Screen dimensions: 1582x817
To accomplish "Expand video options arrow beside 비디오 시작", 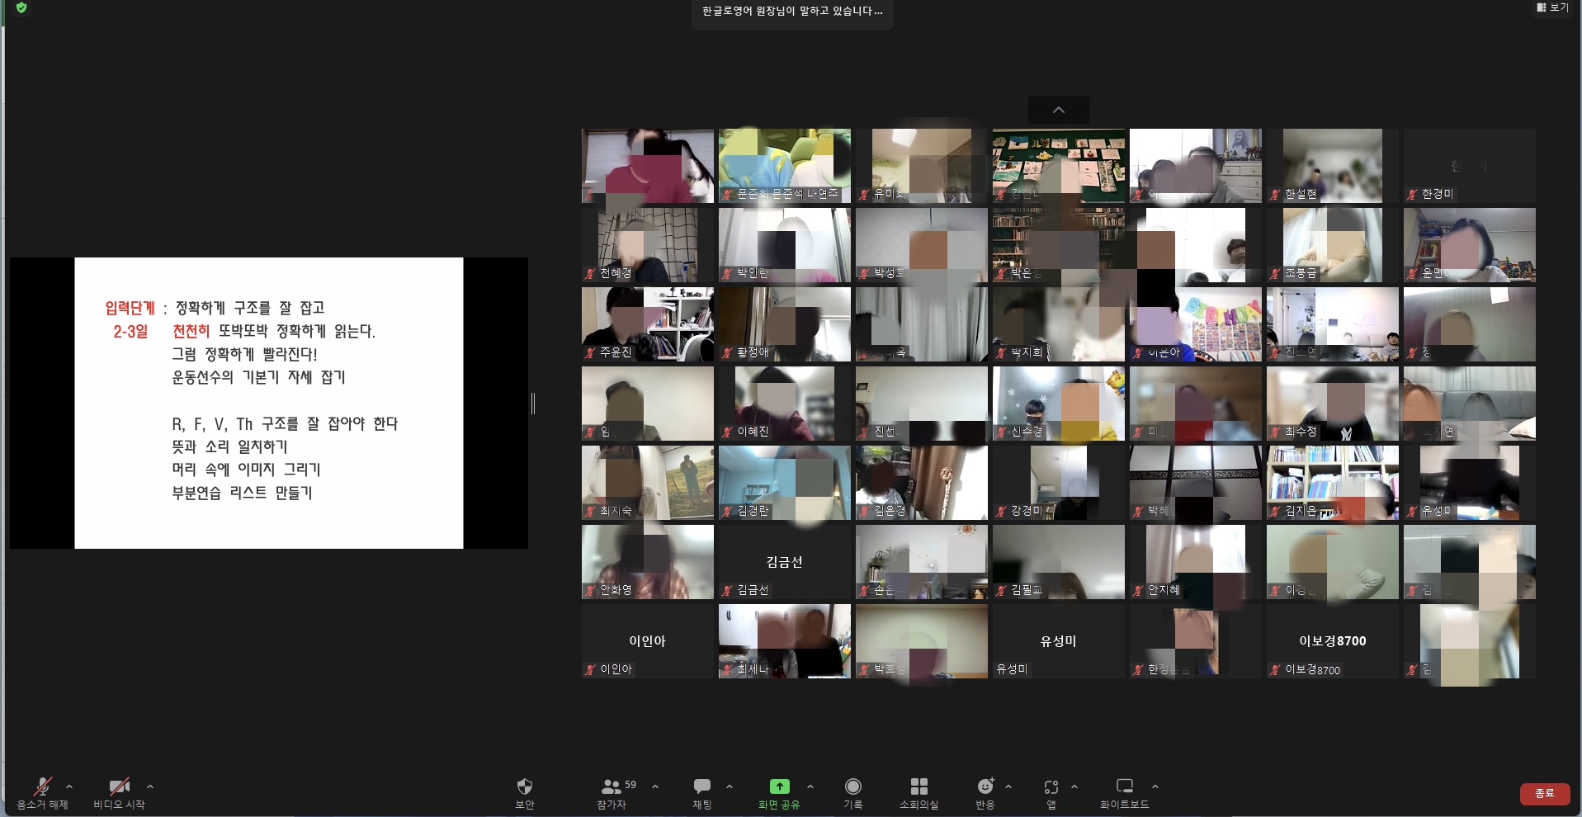I will 150,786.
